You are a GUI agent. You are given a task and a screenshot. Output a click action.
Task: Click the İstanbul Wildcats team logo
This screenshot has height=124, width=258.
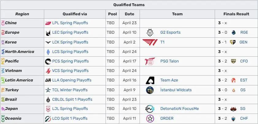150,90
